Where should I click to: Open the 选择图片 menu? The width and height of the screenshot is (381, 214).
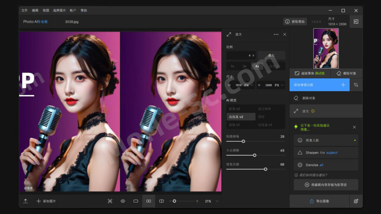point(59,10)
